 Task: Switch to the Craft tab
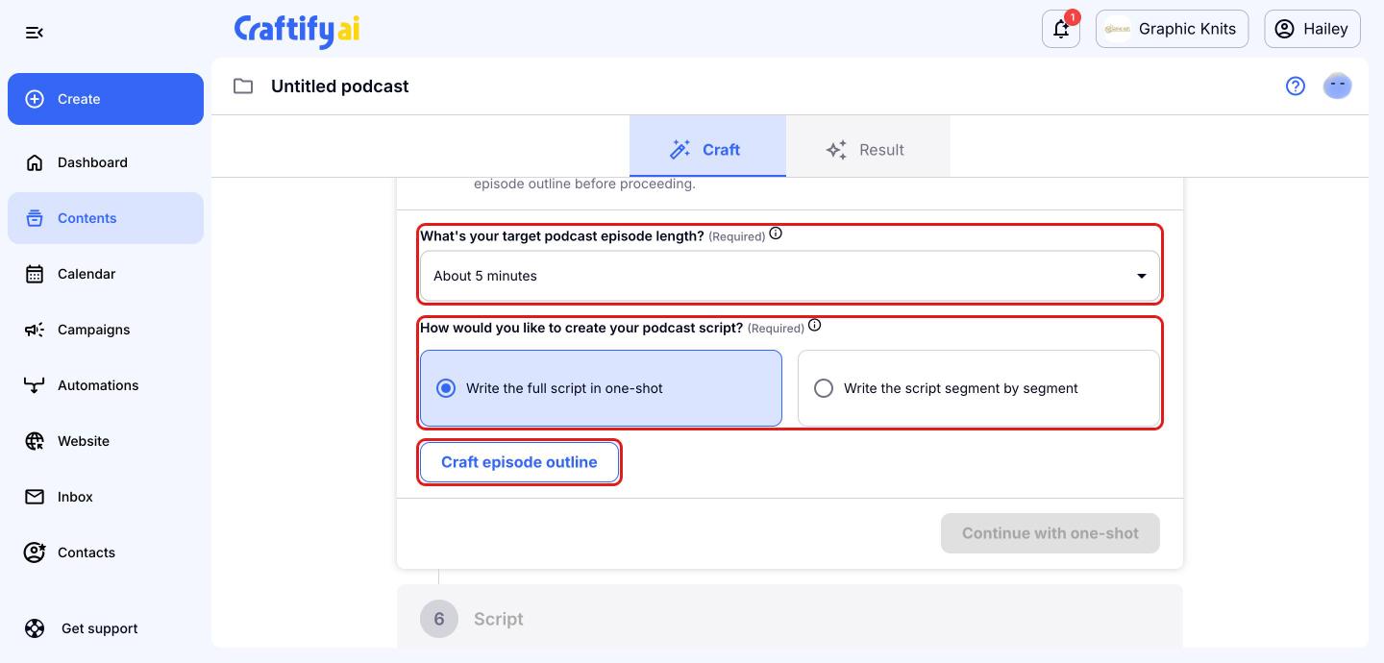click(x=707, y=146)
